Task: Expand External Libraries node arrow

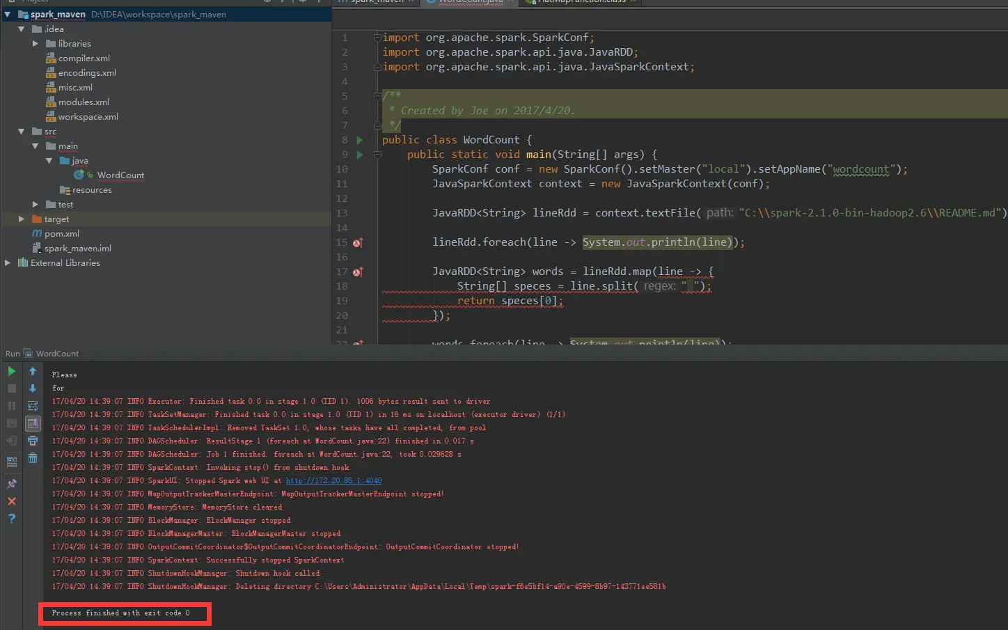Action: [x=8, y=262]
